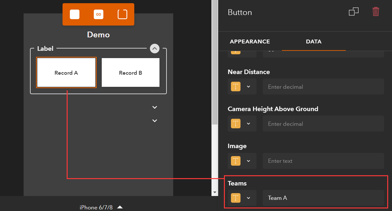Click the Record B button
The height and width of the screenshot is (211, 392).
[130, 72]
